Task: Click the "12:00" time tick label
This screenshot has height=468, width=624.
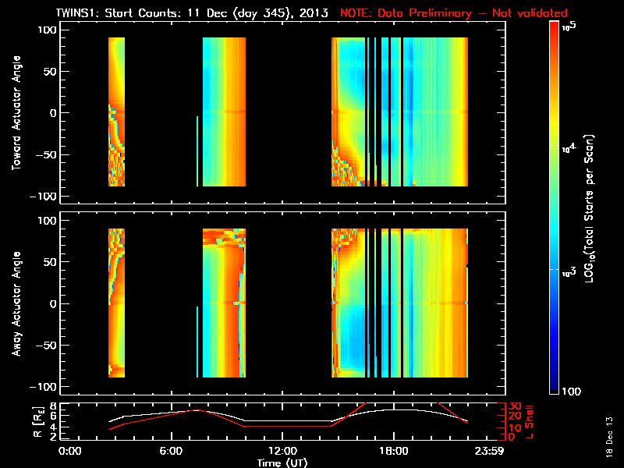Action: click(282, 451)
